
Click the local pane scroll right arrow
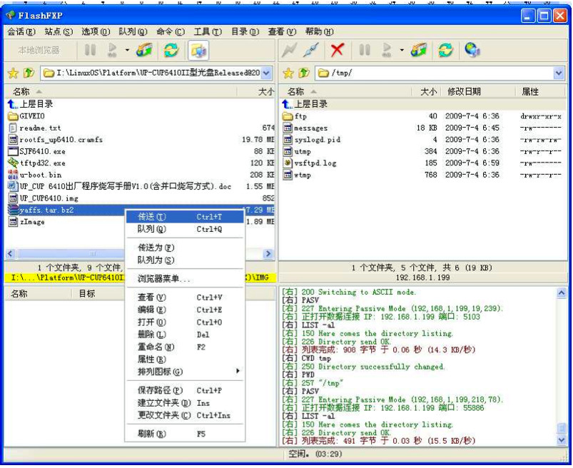point(268,253)
